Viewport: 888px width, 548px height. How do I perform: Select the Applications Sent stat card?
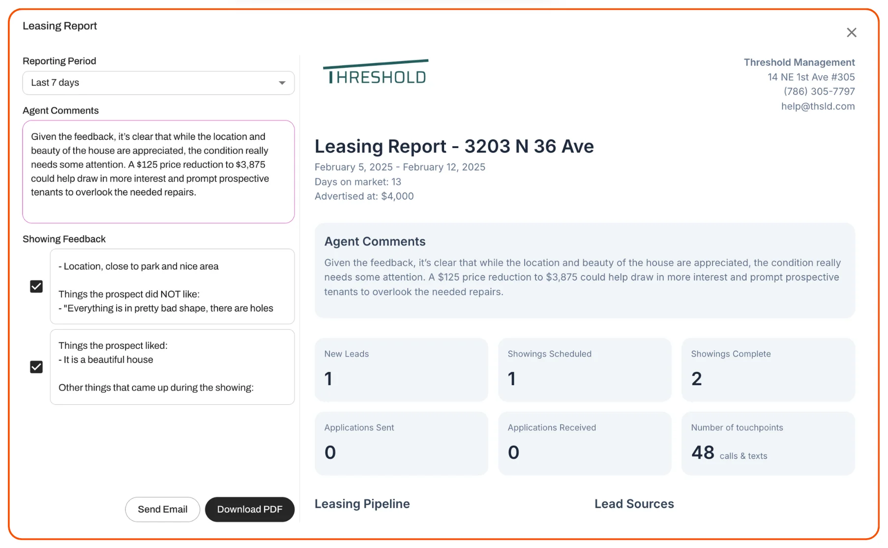[x=401, y=443]
